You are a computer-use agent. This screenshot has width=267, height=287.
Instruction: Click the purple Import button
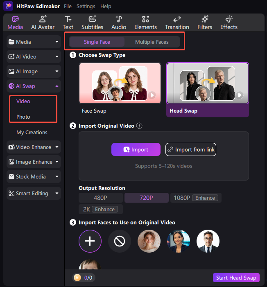(136, 149)
